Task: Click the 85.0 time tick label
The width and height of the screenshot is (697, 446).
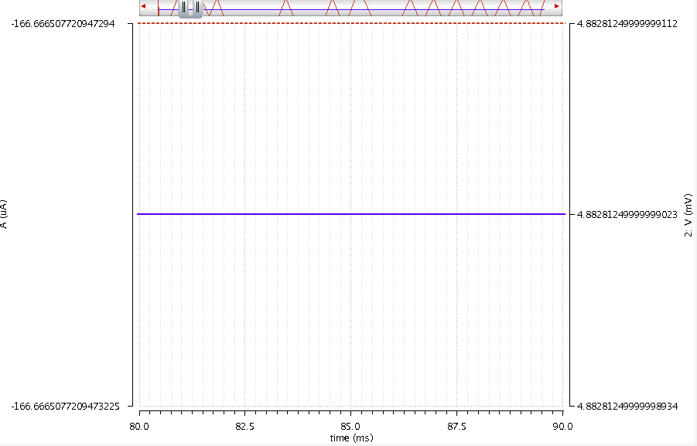Action: 350,426
